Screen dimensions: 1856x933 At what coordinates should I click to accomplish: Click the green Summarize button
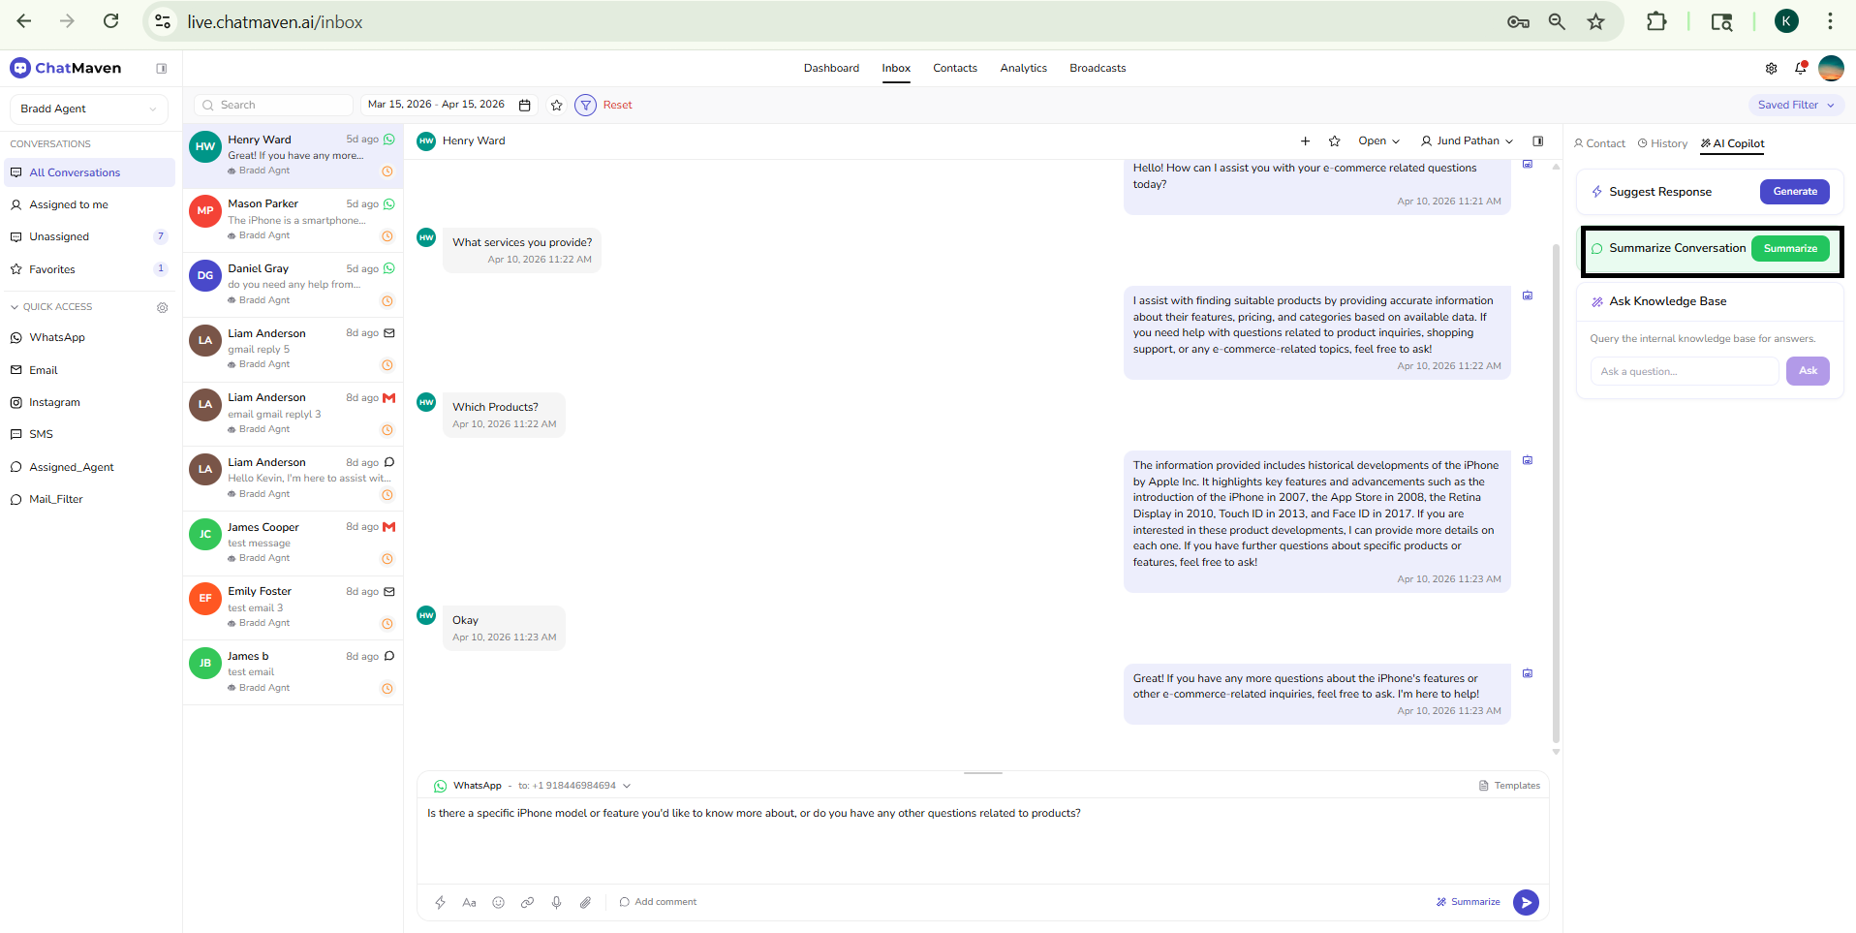click(1789, 249)
